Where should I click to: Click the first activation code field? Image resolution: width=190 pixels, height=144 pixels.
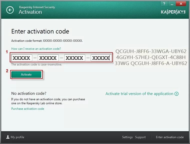(22, 58)
